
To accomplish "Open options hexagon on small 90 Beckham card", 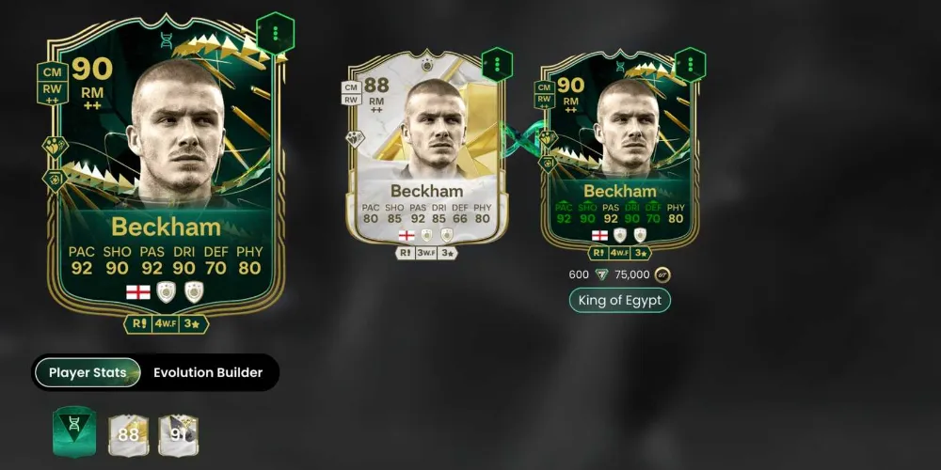I will [x=690, y=65].
